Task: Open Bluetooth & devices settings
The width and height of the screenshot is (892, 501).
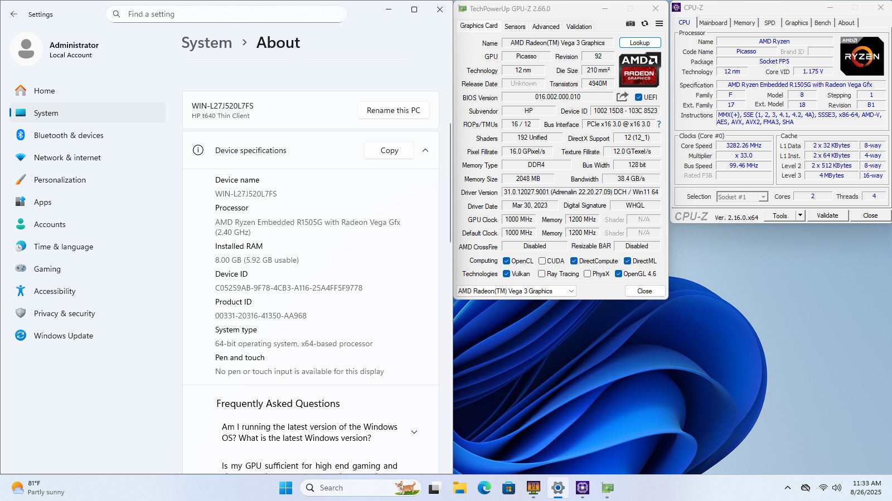Action: (x=69, y=135)
